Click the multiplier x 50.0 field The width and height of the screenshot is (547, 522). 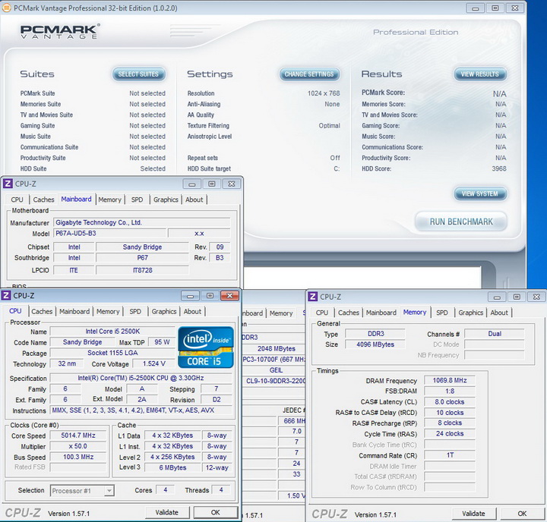point(78,446)
